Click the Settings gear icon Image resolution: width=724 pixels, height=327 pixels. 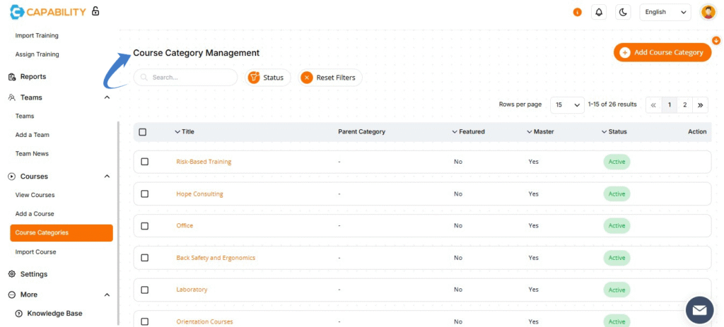coord(13,274)
